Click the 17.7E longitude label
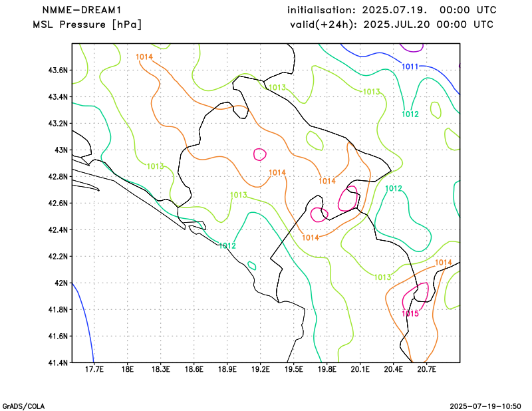This screenshot has width=532, height=411. tap(94, 369)
